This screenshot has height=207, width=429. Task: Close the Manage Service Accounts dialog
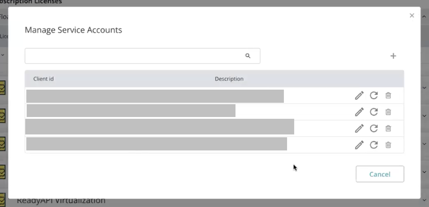(412, 15)
